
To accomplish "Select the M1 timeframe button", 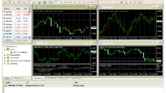I will 57,2.
